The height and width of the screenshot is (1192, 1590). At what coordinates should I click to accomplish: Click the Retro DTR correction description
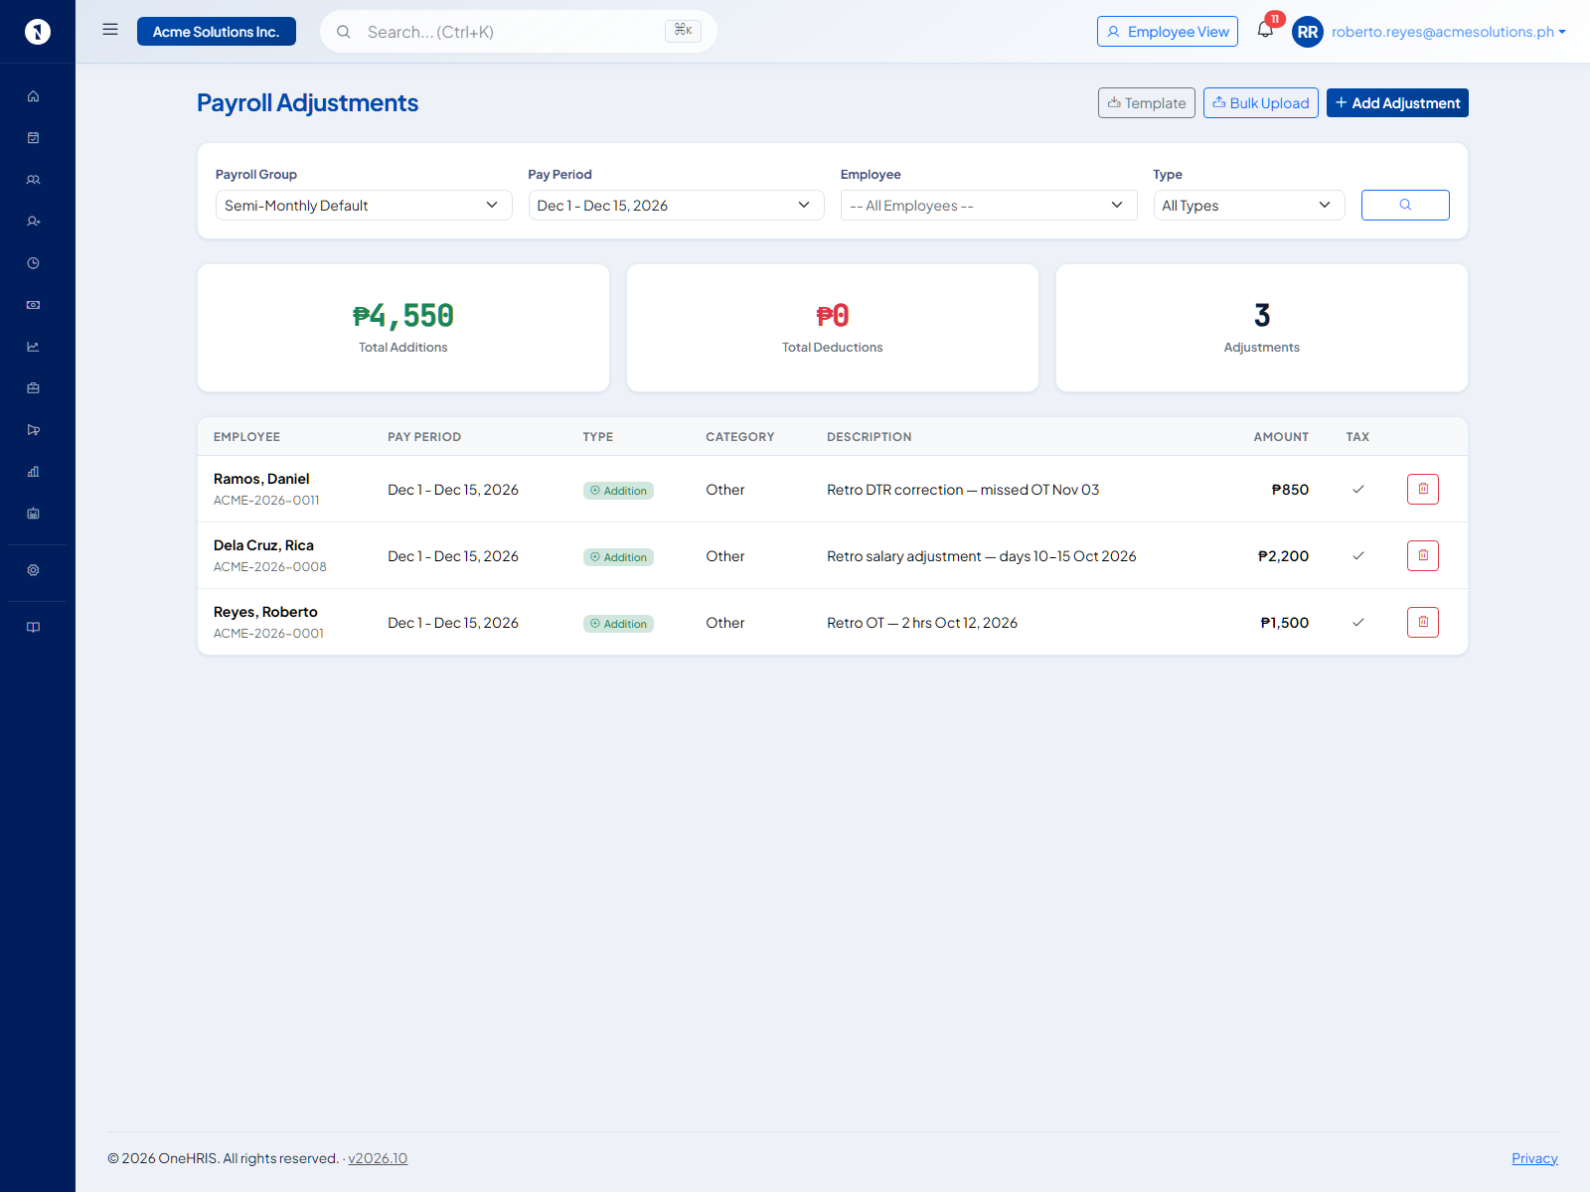tap(963, 490)
